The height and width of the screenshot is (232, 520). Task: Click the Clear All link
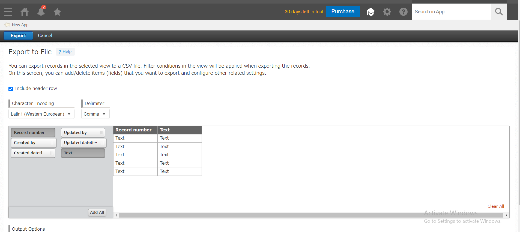click(495, 206)
